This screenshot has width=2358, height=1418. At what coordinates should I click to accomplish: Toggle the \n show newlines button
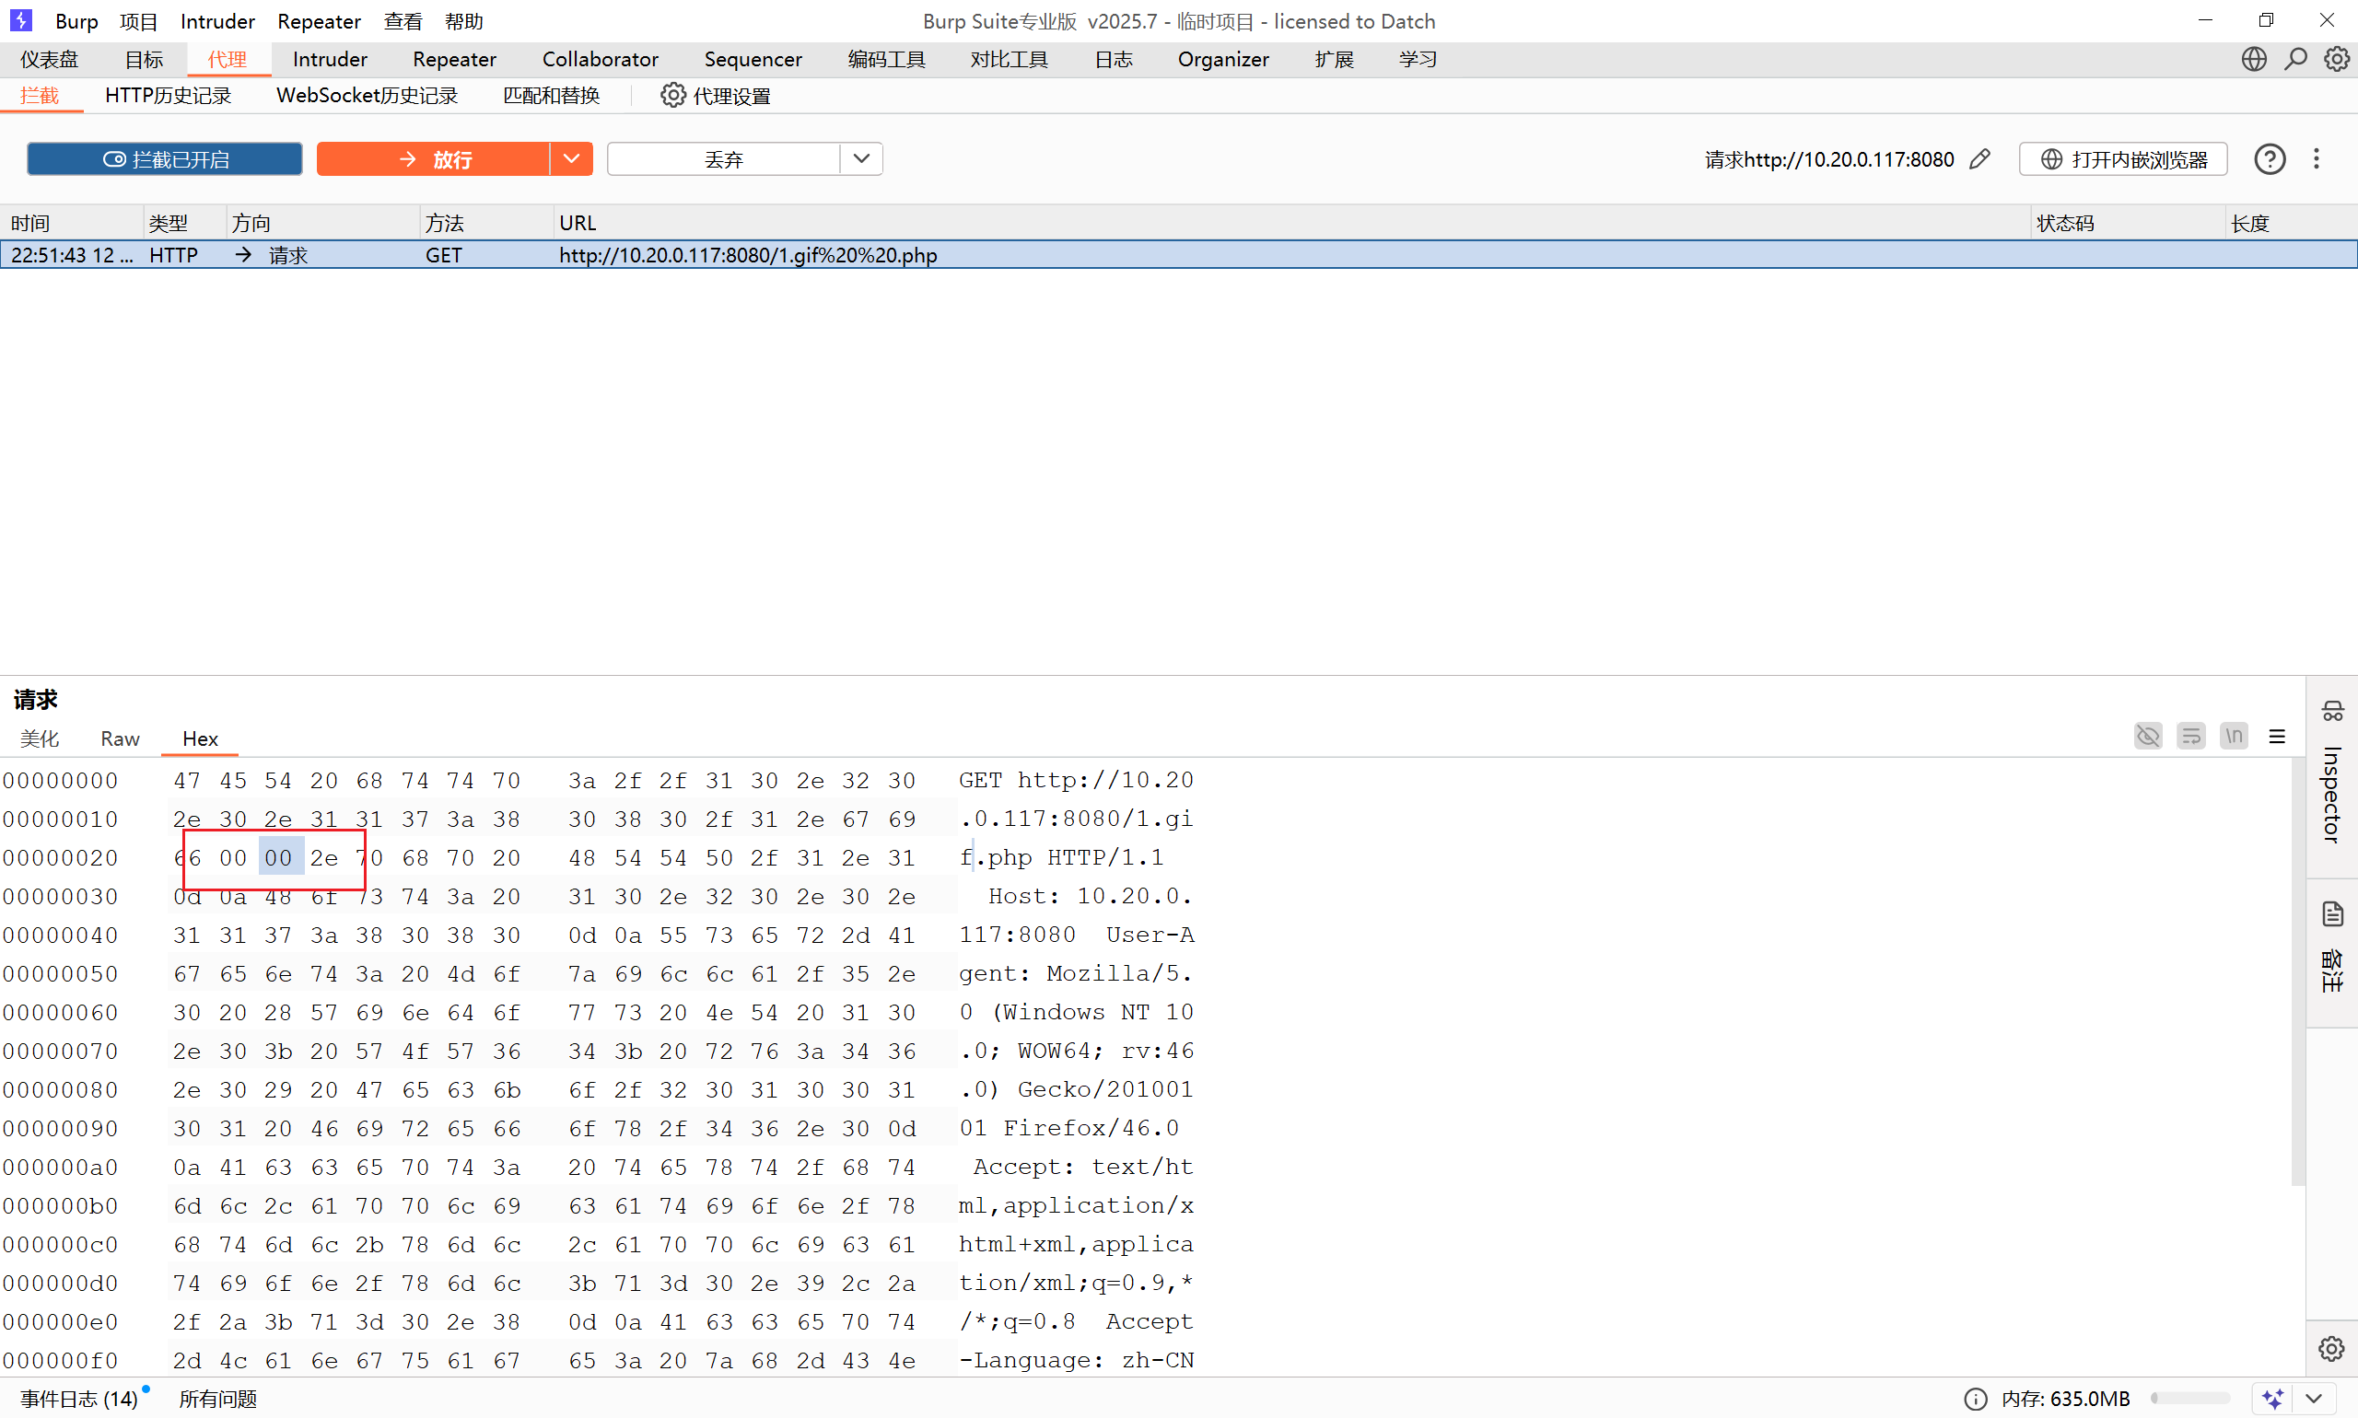[2234, 737]
